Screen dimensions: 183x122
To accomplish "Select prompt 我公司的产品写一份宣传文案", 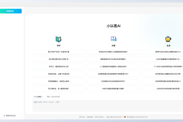I will (59, 52).
